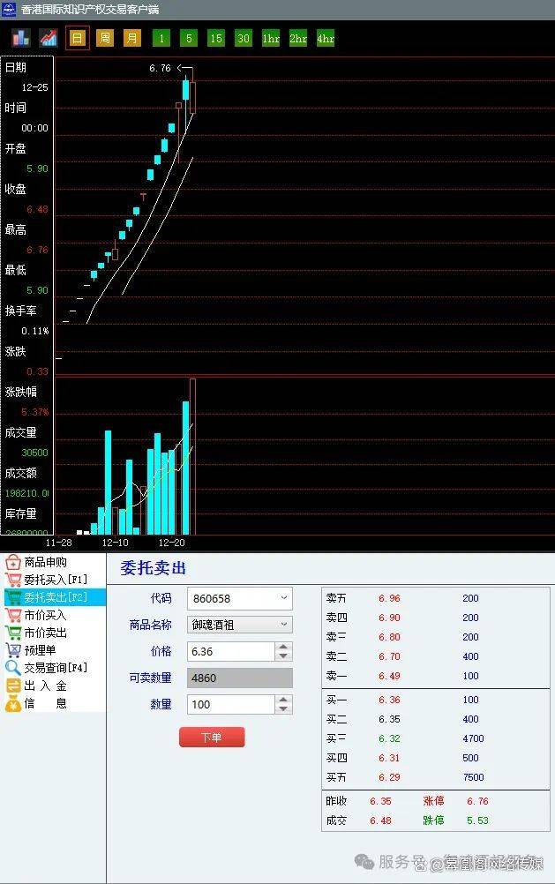The height and width of the screenshot is (884, 555).
Task: Click the 涨停 price 6.76
Action: point(477,801)
